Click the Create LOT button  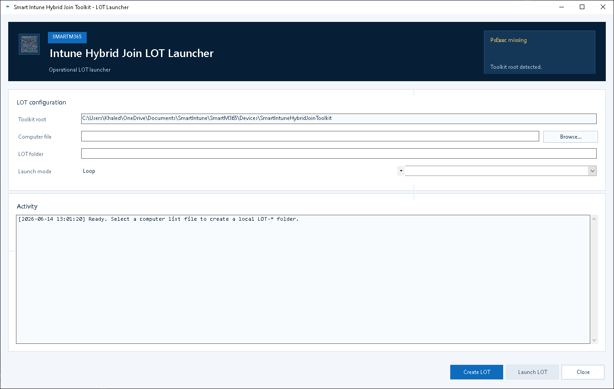click(477, 372)
